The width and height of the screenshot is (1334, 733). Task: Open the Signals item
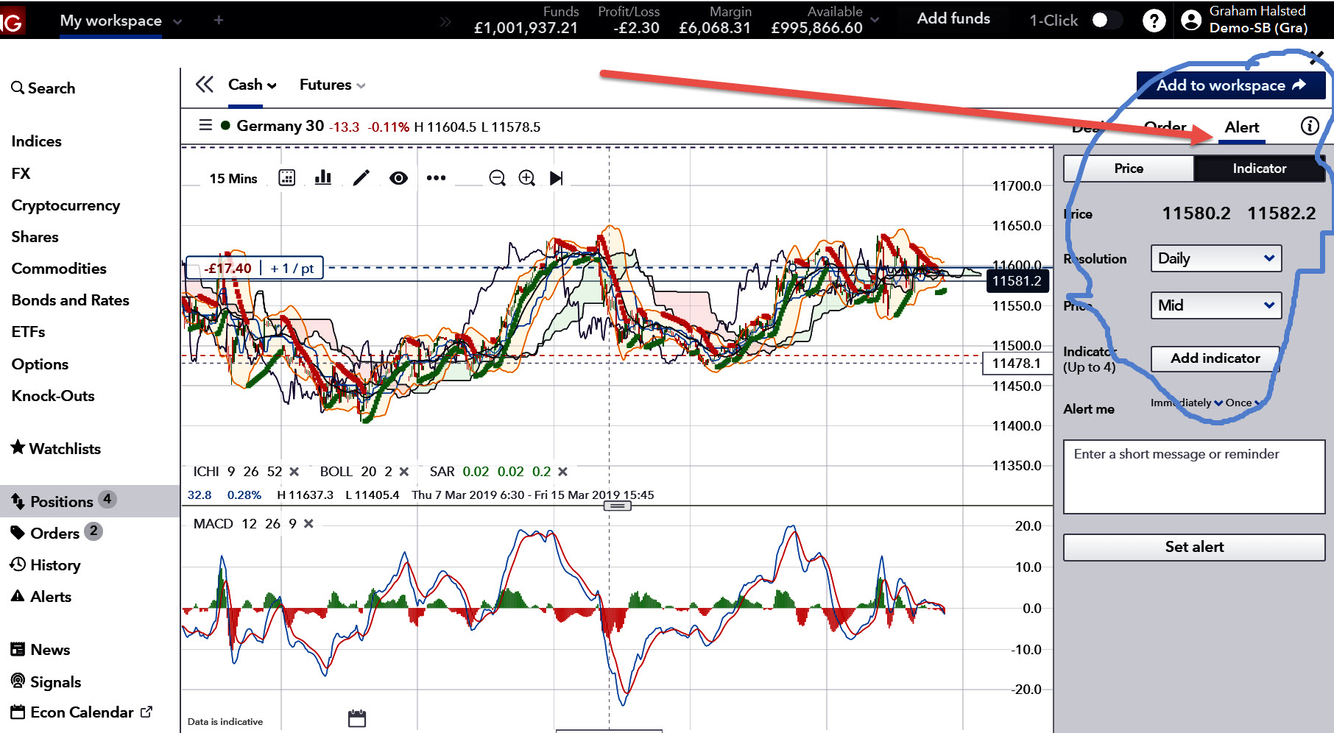[46, 681]
